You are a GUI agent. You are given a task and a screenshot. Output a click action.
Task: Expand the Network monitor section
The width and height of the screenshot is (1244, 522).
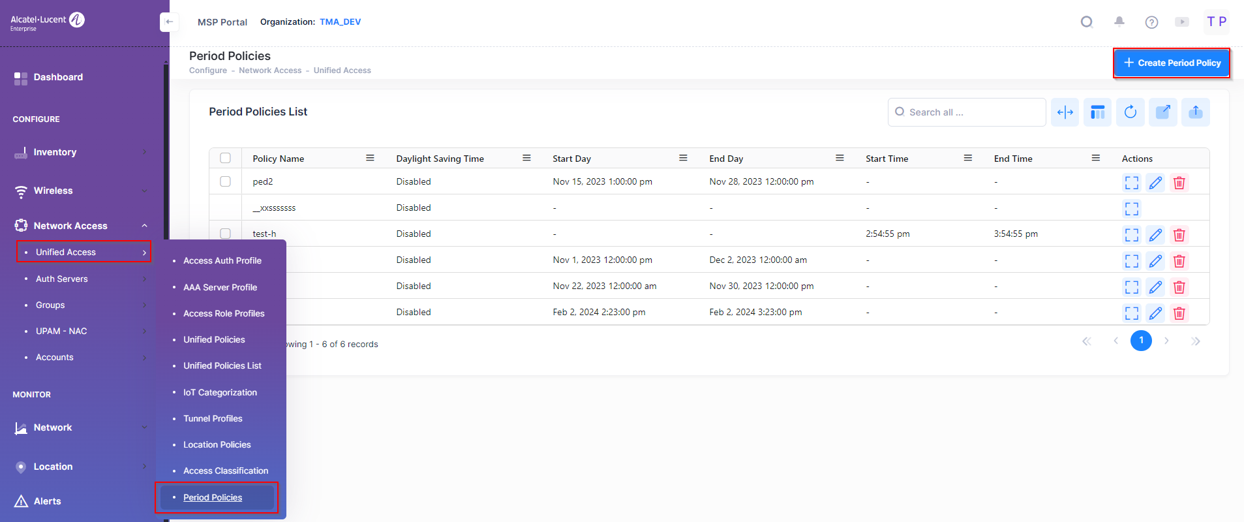tap(81, 427)
